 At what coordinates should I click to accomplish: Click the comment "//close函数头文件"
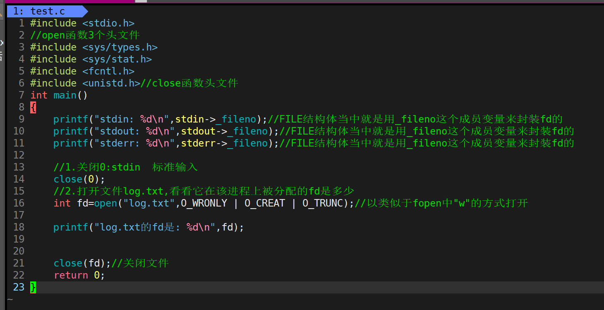coord(189,83)
